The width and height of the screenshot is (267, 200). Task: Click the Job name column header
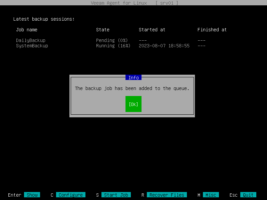[26, 30]
